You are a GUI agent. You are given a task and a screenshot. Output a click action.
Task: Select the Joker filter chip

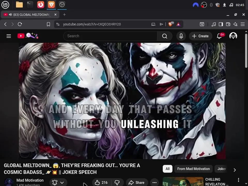221,169
